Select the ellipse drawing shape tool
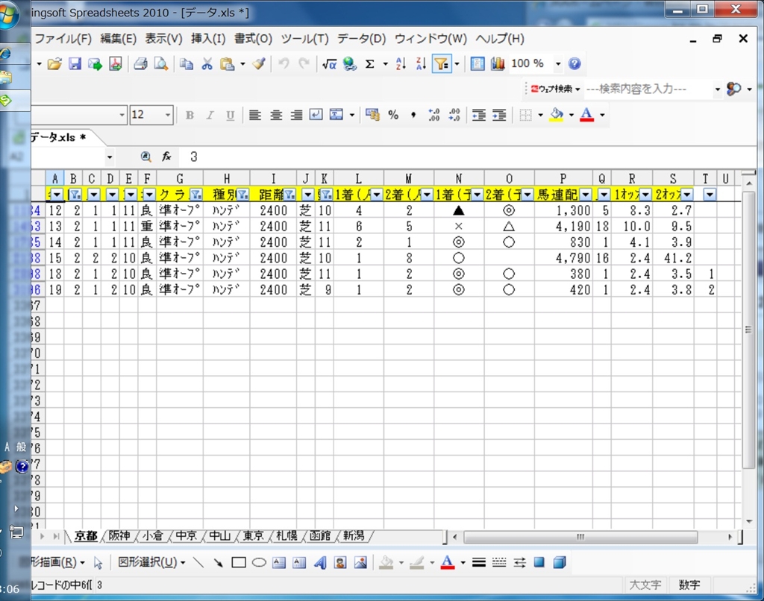Image resolution: width=764 pixels, height=601 pixels. coord(259,562)
